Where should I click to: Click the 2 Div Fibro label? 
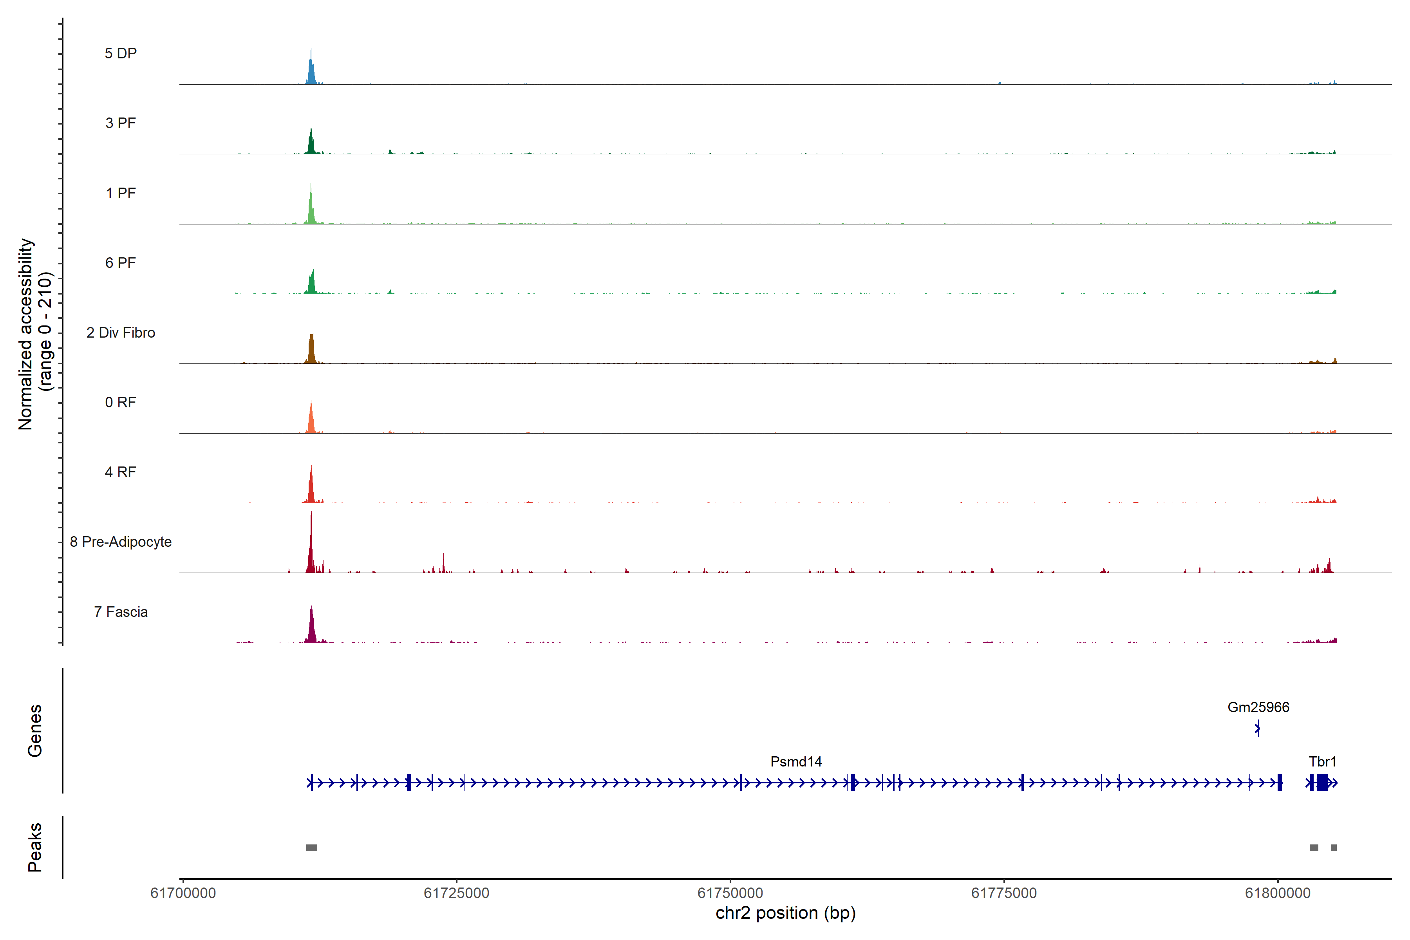click(121, 332)
